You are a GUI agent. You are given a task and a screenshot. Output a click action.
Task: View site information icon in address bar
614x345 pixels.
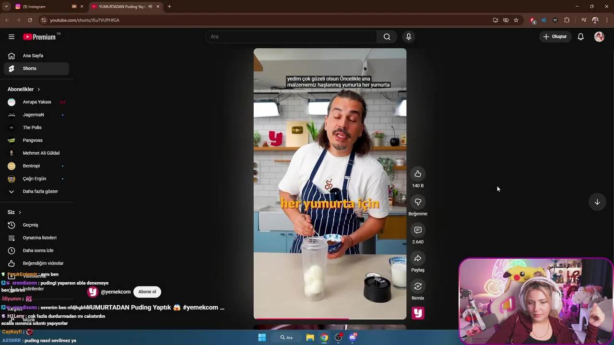point(44,20)
